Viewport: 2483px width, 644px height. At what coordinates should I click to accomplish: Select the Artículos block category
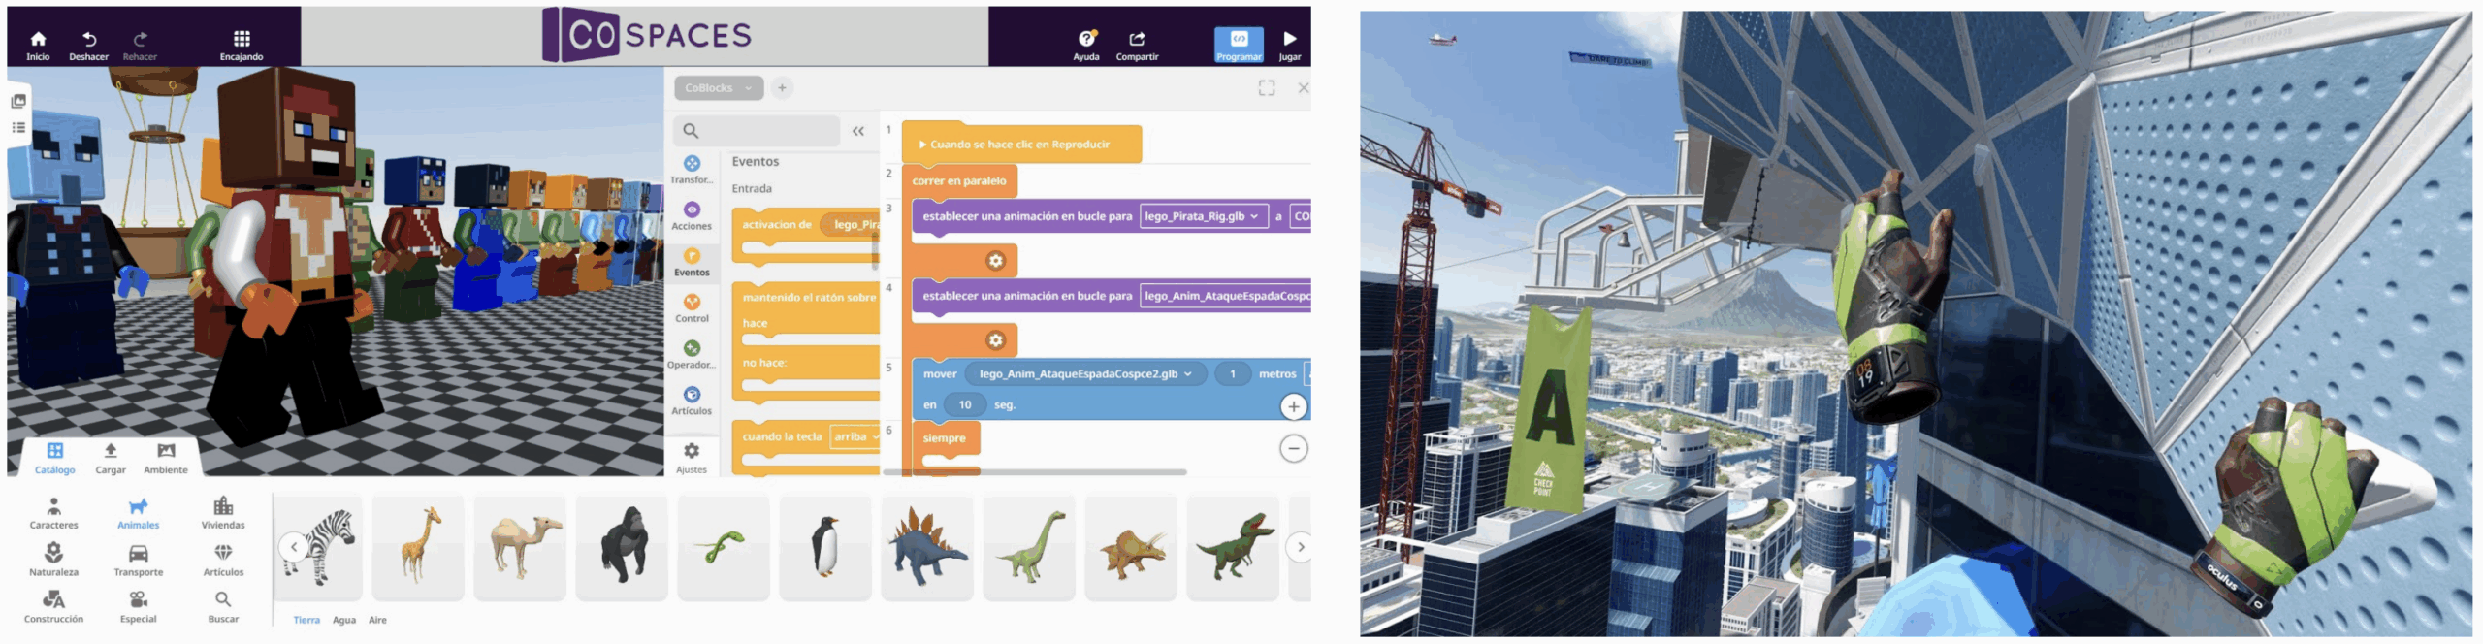692,401
